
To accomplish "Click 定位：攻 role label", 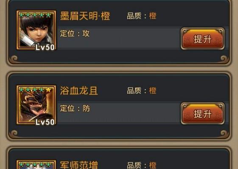I will pyautogui.click(x=75, y=33).
